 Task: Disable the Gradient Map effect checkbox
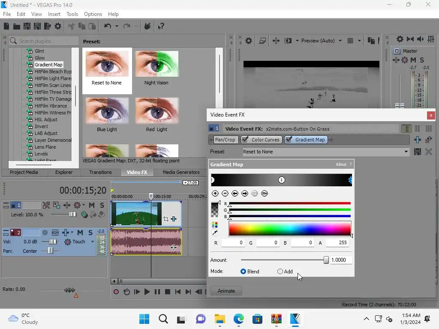click(289, 139)
